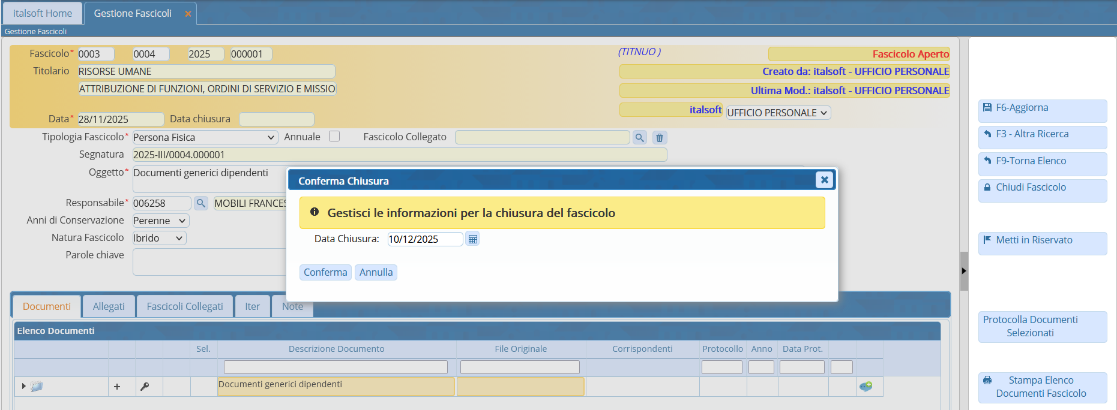The height and width of the screenshot is (410, 1117).
Task: Close the Conferma Chiusura dialog with X
Action: point(824,180)
